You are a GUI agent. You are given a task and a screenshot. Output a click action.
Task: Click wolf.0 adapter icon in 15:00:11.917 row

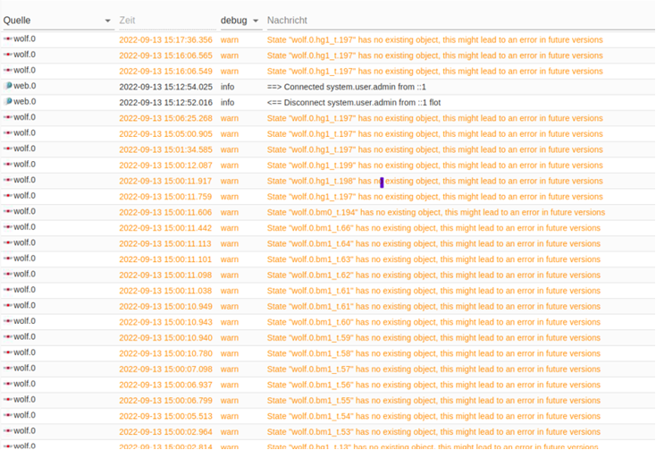[7, 180]
